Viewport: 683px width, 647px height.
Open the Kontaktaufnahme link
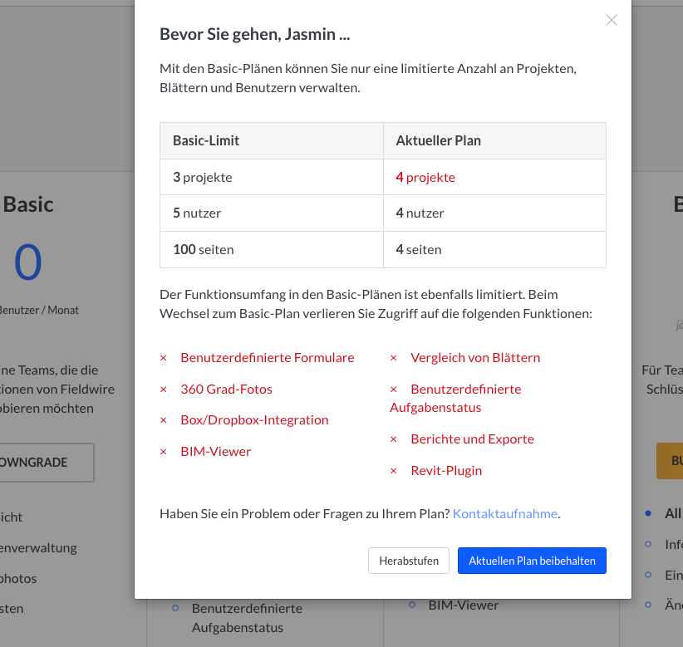[505, 513]
